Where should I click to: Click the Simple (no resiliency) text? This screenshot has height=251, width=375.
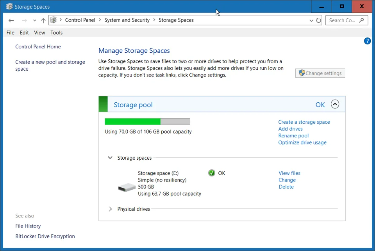[162, 180]
